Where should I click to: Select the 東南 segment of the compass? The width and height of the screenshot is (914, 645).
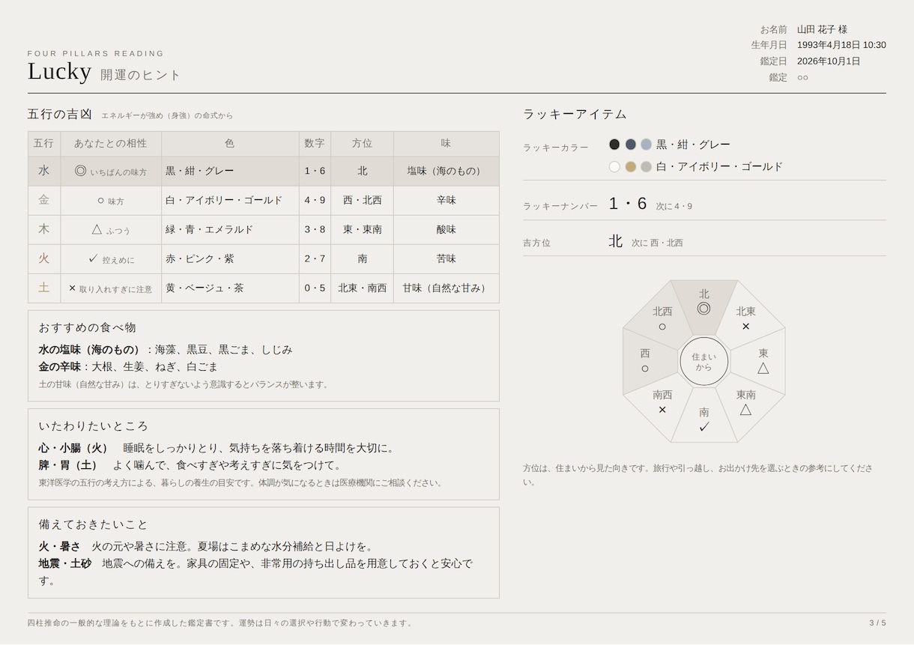(x=745, y=402)
